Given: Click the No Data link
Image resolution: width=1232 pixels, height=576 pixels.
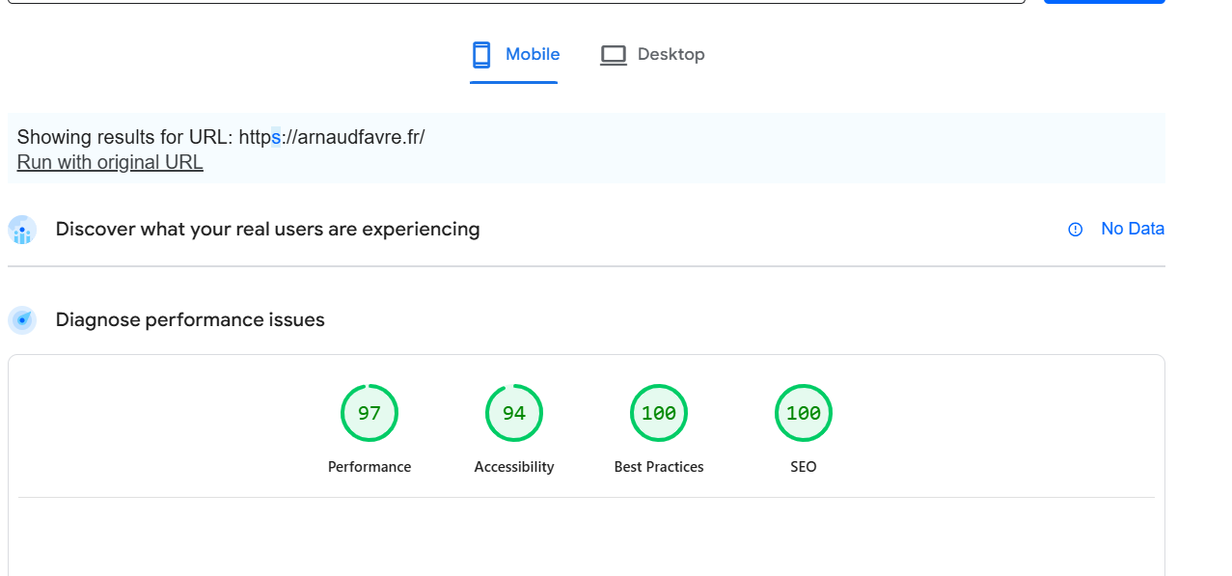Looking at the screenshot, I should click(x=1133, y=229).
